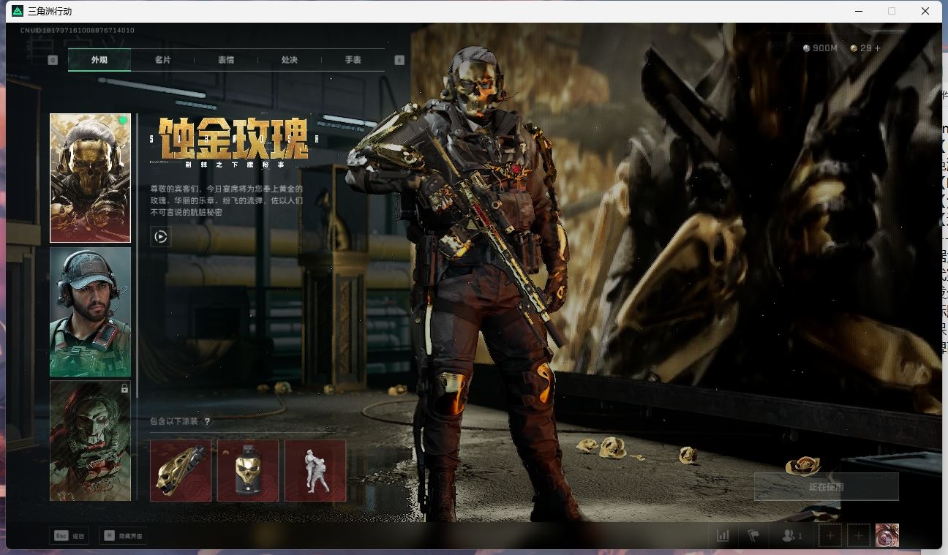Open the friends icon showing 1
This screenshot has height=555, width=948.
(791, 535)
